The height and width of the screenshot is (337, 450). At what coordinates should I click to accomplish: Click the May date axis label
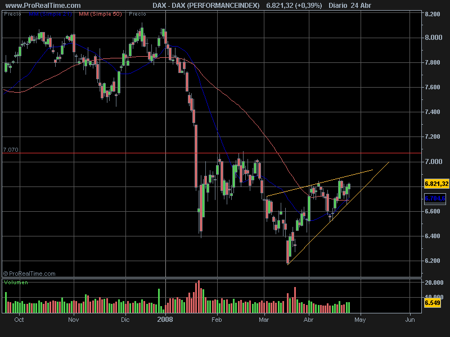[360, 320]
